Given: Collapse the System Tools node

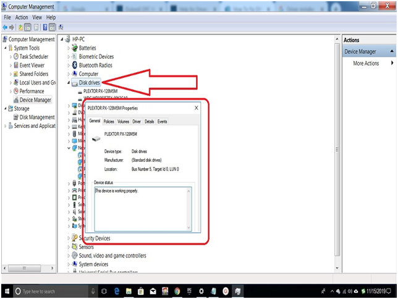Looking at the screenshot, I should [x=6, y=48].
